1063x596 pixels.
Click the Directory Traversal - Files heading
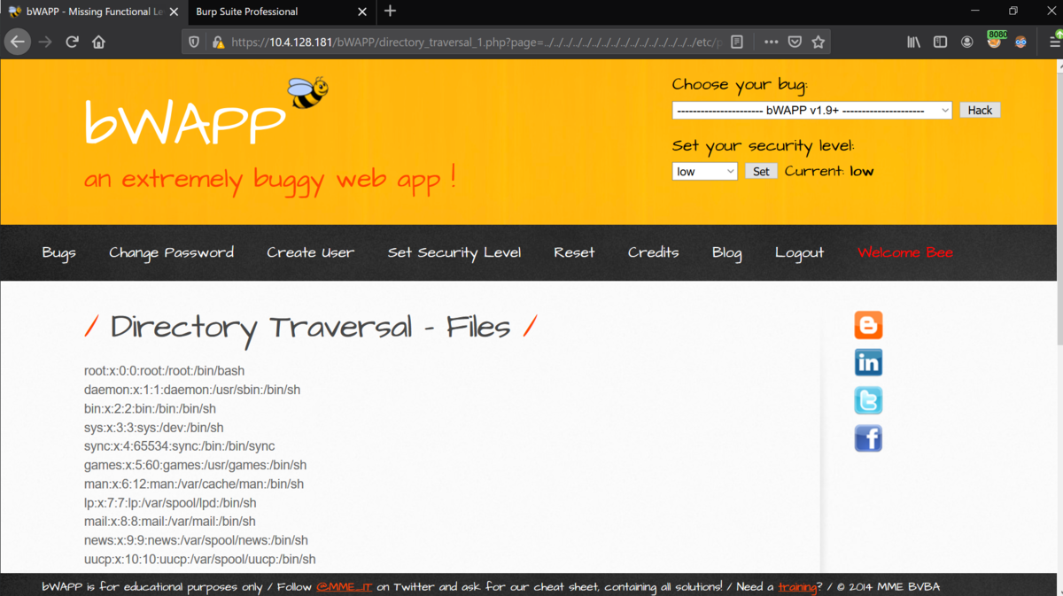point(310,327)
